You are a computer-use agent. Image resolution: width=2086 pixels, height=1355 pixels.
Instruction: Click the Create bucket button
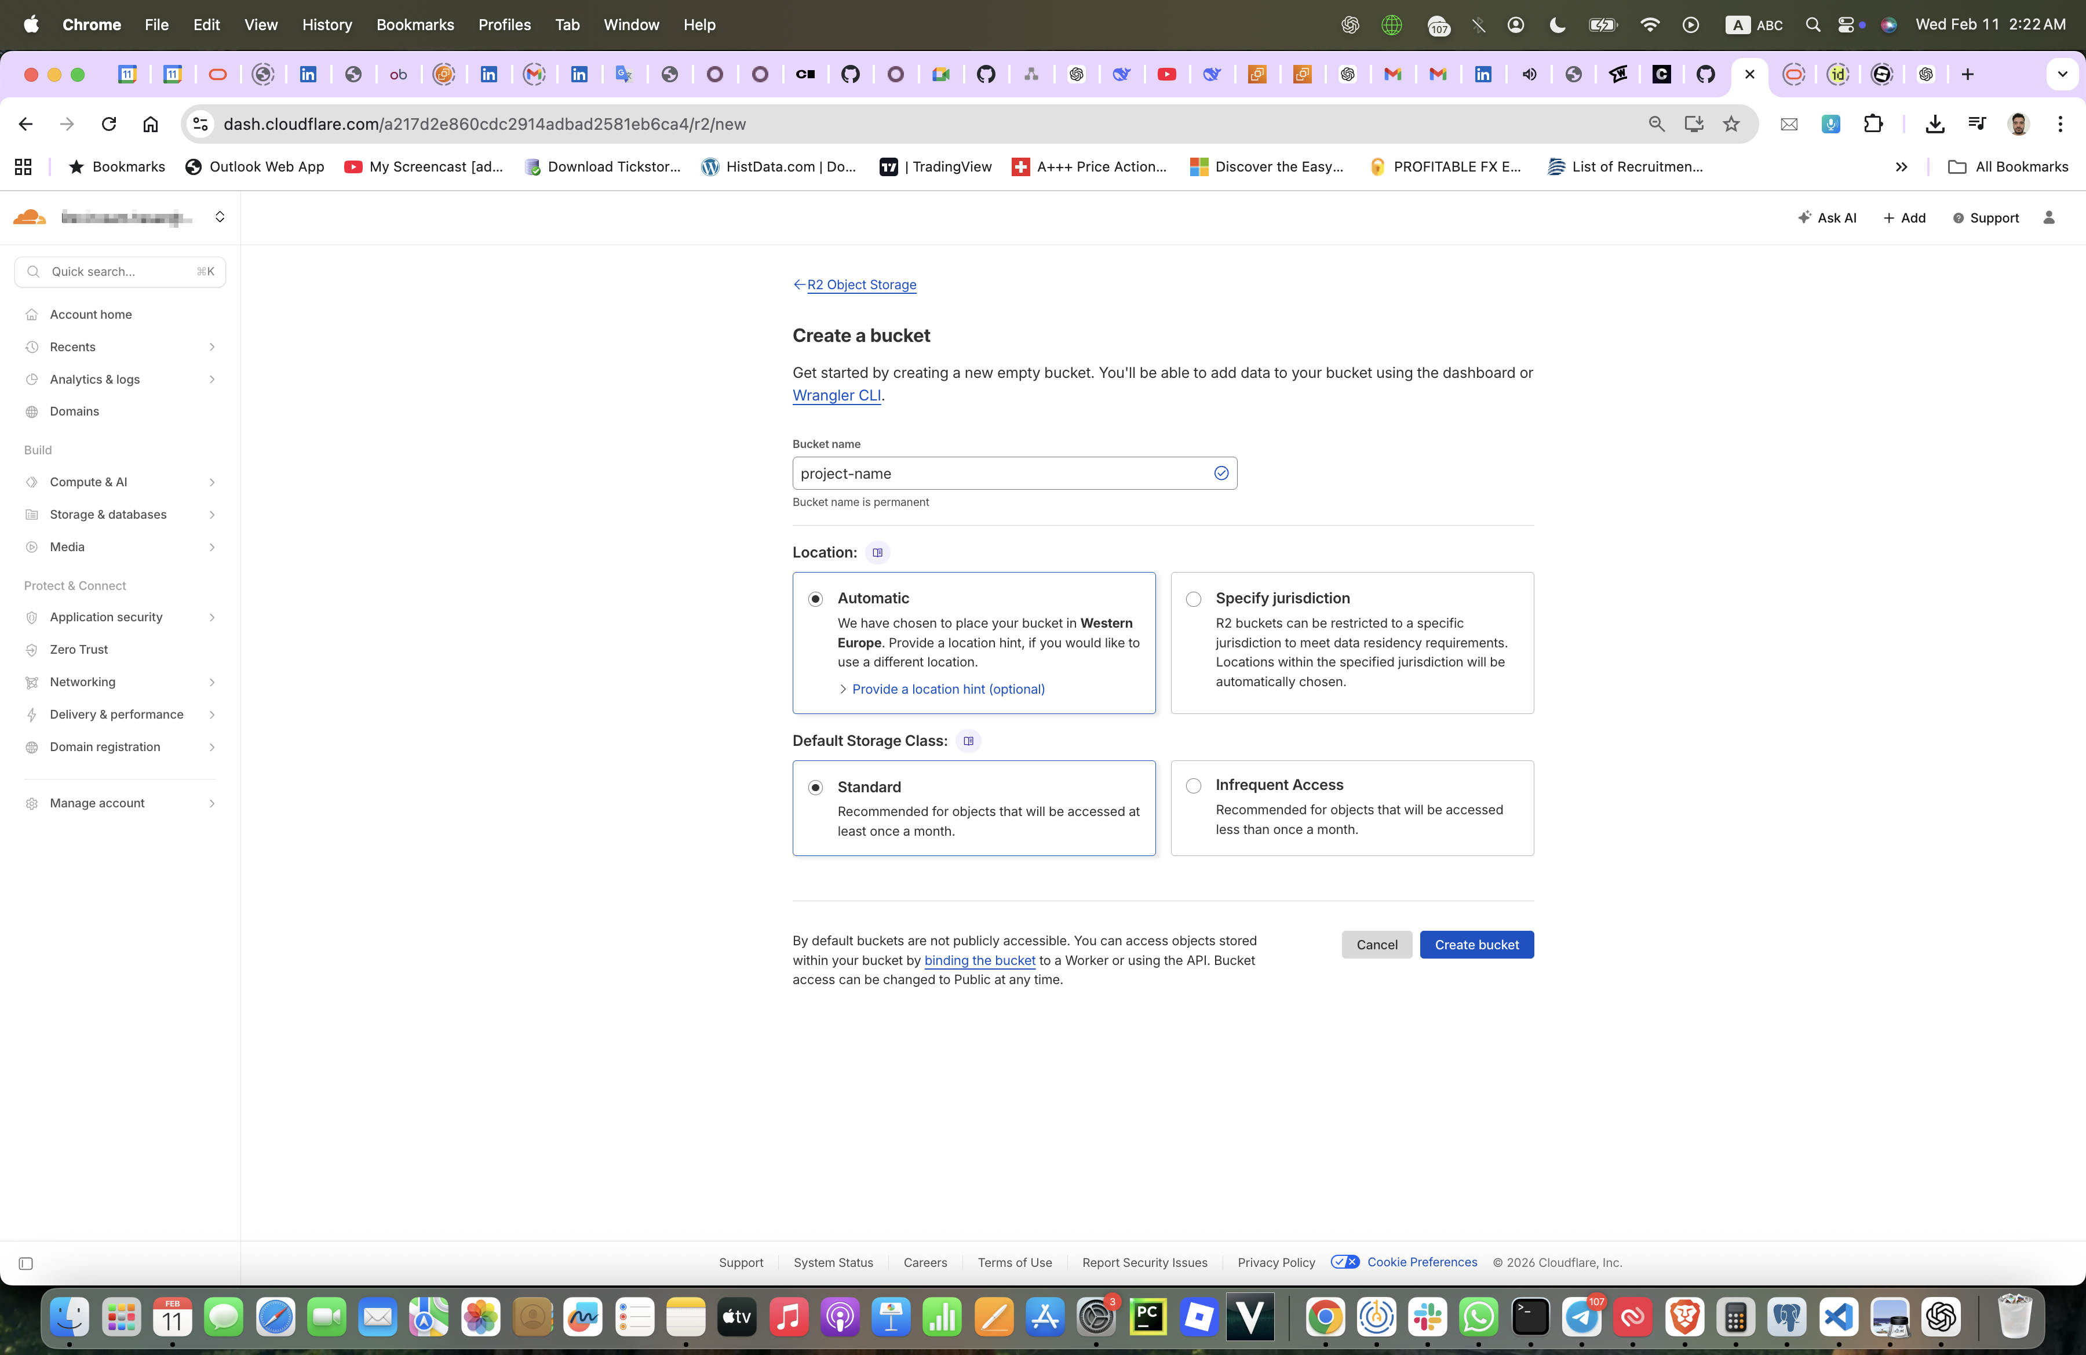[1476, 944]
